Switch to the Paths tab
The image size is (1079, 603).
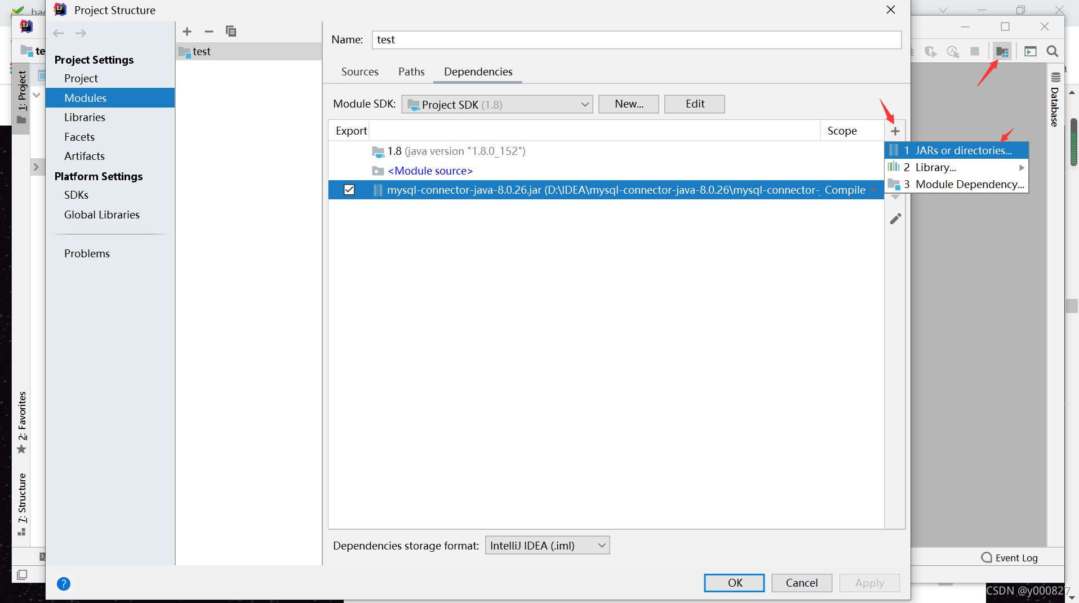click(x=411, y=72)
